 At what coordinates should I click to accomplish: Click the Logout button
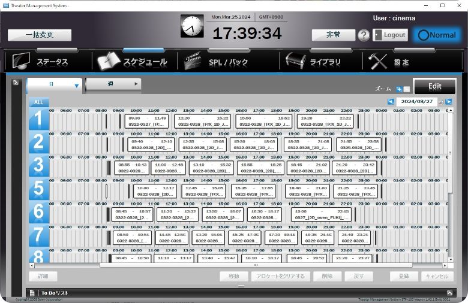click(391, 35)
